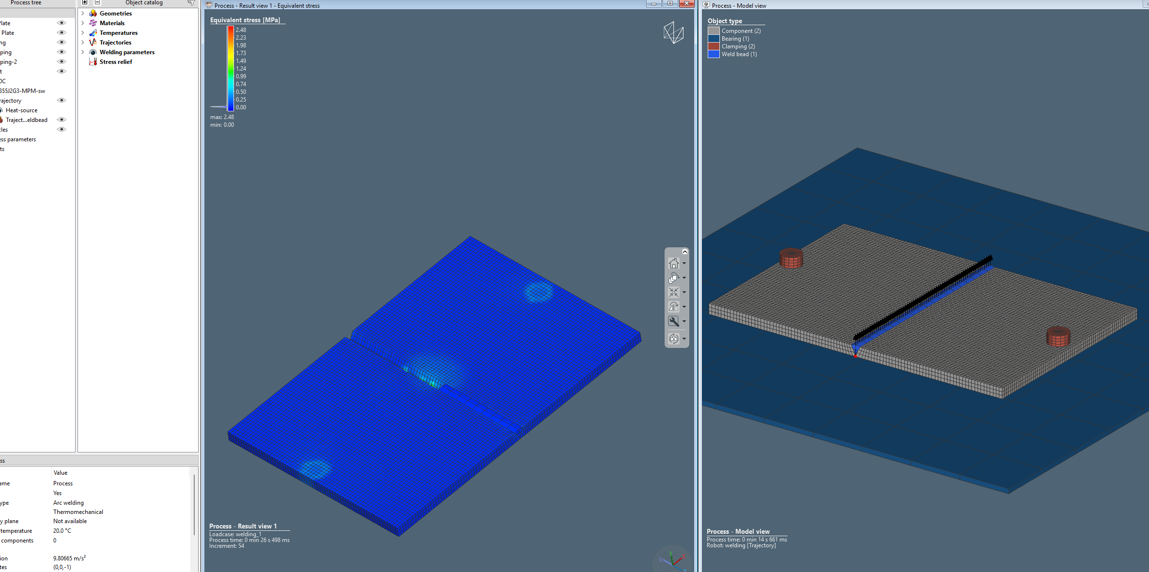Screen dimensions: 1149x572
Task: Click the blue Weld bead legend swatch
Action: point(714,54)
